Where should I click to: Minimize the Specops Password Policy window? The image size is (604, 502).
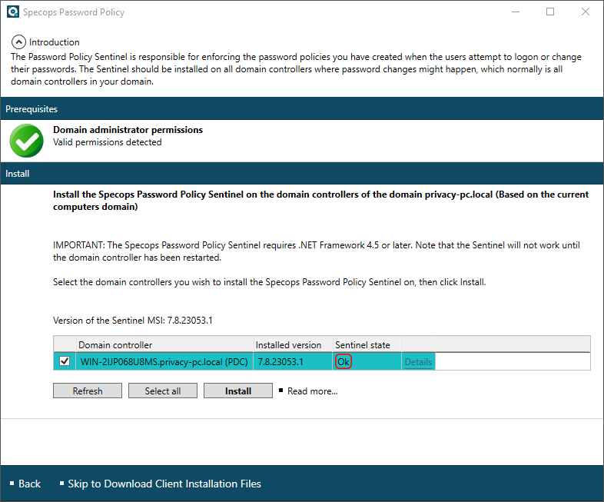(x=516, y=12)
